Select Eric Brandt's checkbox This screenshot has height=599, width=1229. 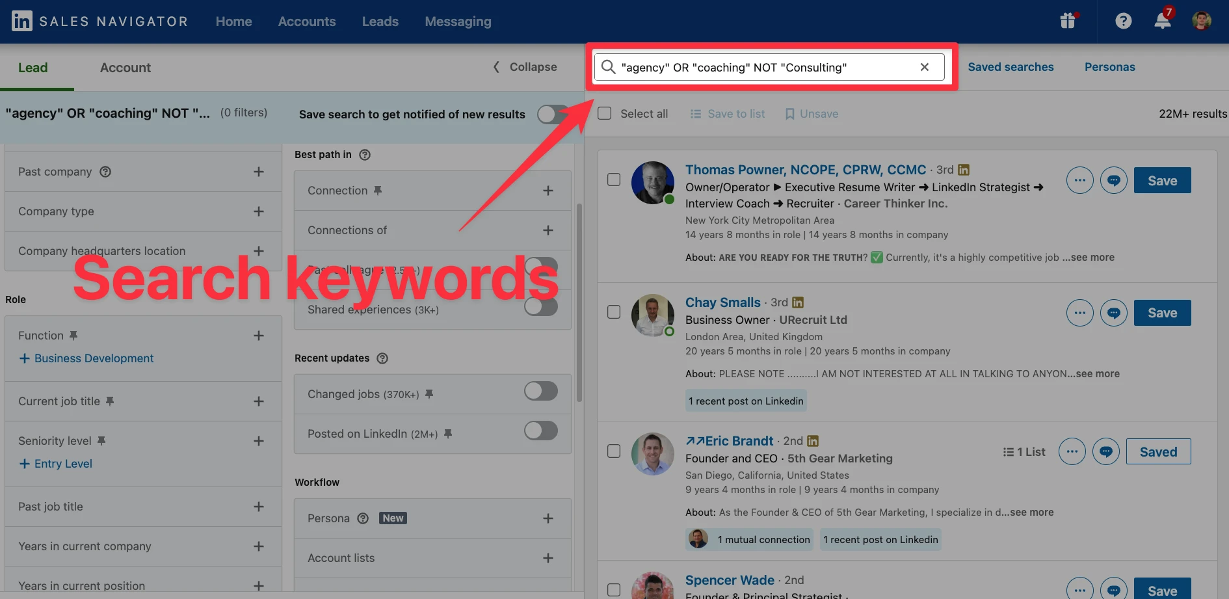pos(614,451)
